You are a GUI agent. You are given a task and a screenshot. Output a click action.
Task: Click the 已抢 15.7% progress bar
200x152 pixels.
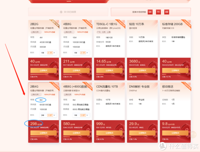pos(175,74)
